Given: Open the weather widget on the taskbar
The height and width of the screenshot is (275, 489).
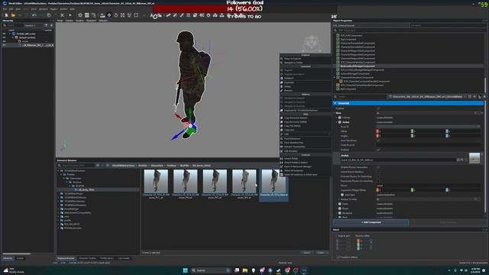Looking at the screenshot, I should point(13,270).
